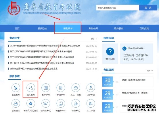
Task: Open the 成人高考 registration icon
Action: (x=31, y=88)
